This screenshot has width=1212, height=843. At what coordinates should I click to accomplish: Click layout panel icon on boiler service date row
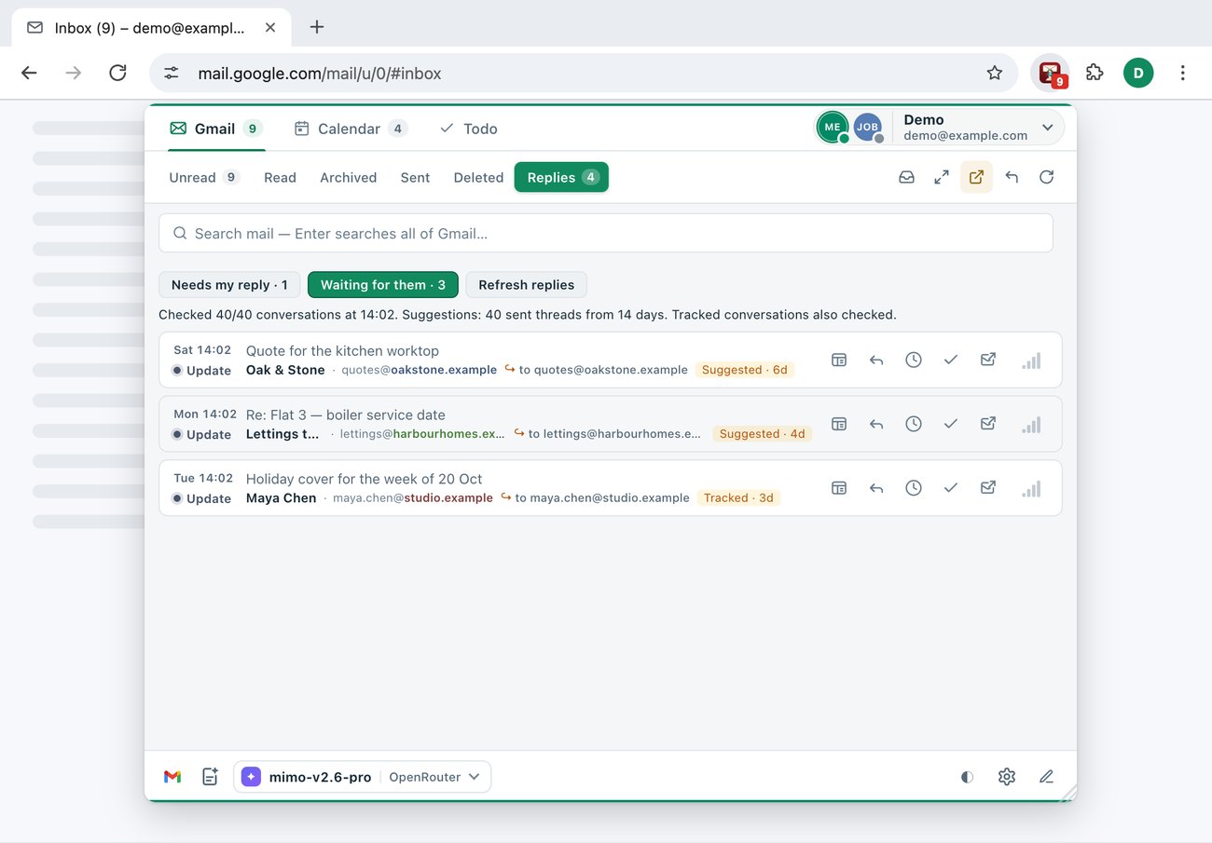click(839, 424)
